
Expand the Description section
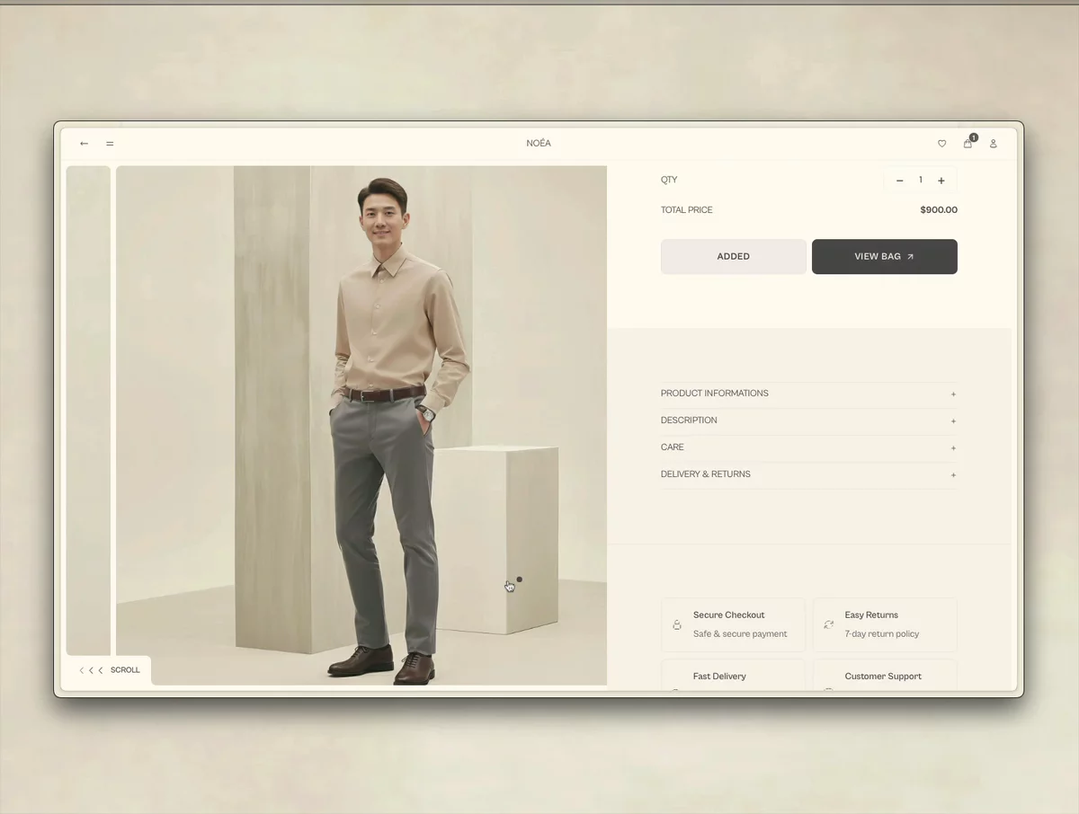coord(808,420)
